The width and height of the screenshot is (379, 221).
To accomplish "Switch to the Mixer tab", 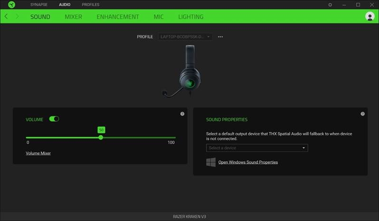I will 74,17.
